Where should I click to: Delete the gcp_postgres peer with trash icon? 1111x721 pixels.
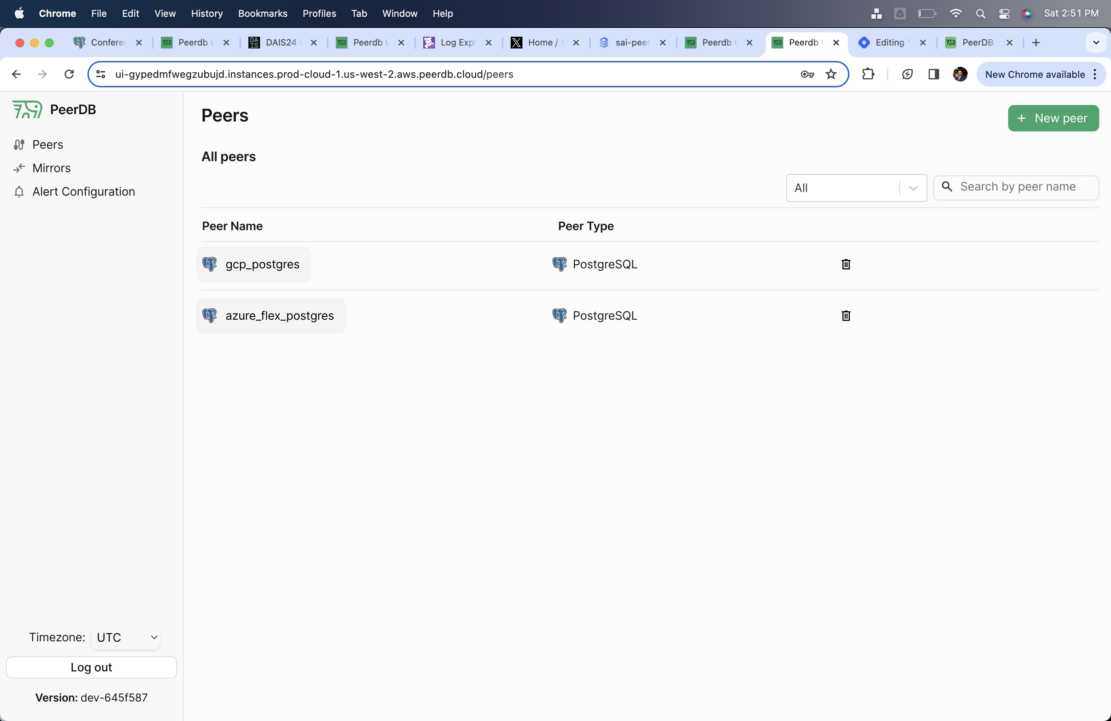point(845,264)
